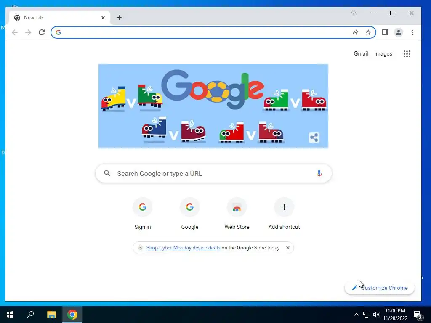The image size is (431, 323).
Task: Open the Images link
Action: click(x=383, y=53)
